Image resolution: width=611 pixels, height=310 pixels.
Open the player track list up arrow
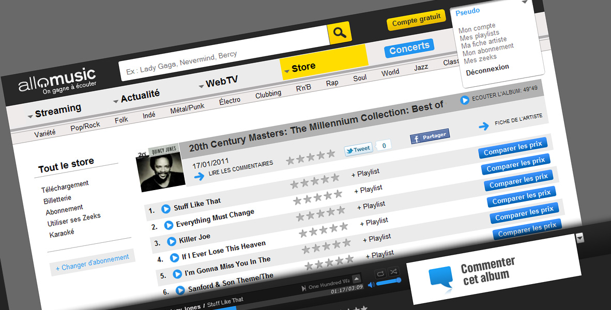coord(357,279)
